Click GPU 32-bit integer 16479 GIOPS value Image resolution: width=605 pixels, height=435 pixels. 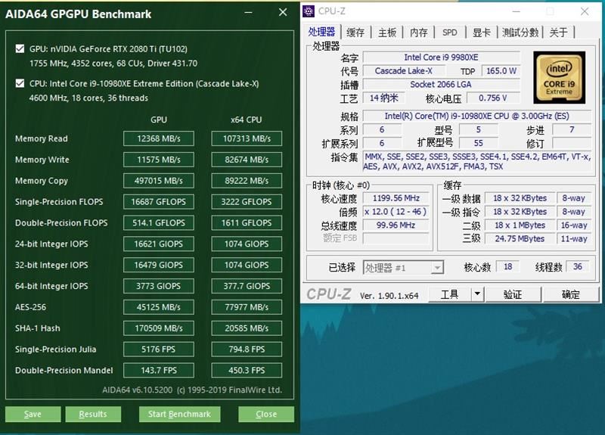click(159, 266)
